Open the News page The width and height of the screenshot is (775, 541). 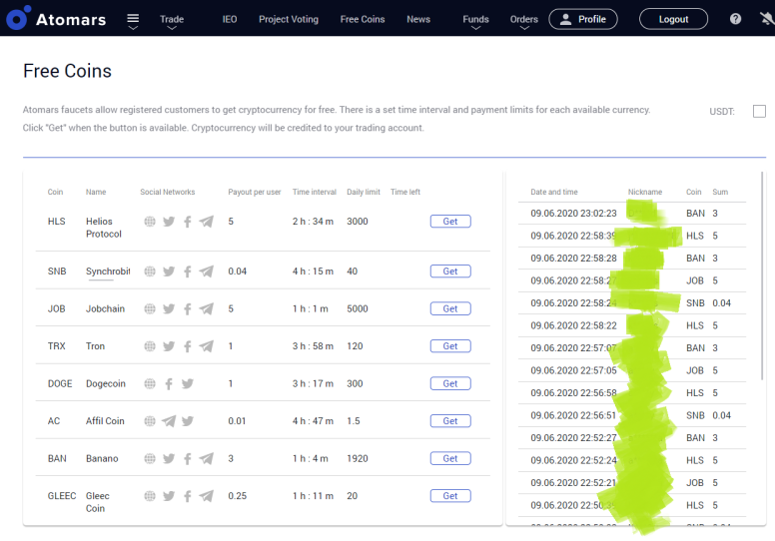(x=418, y=19)
